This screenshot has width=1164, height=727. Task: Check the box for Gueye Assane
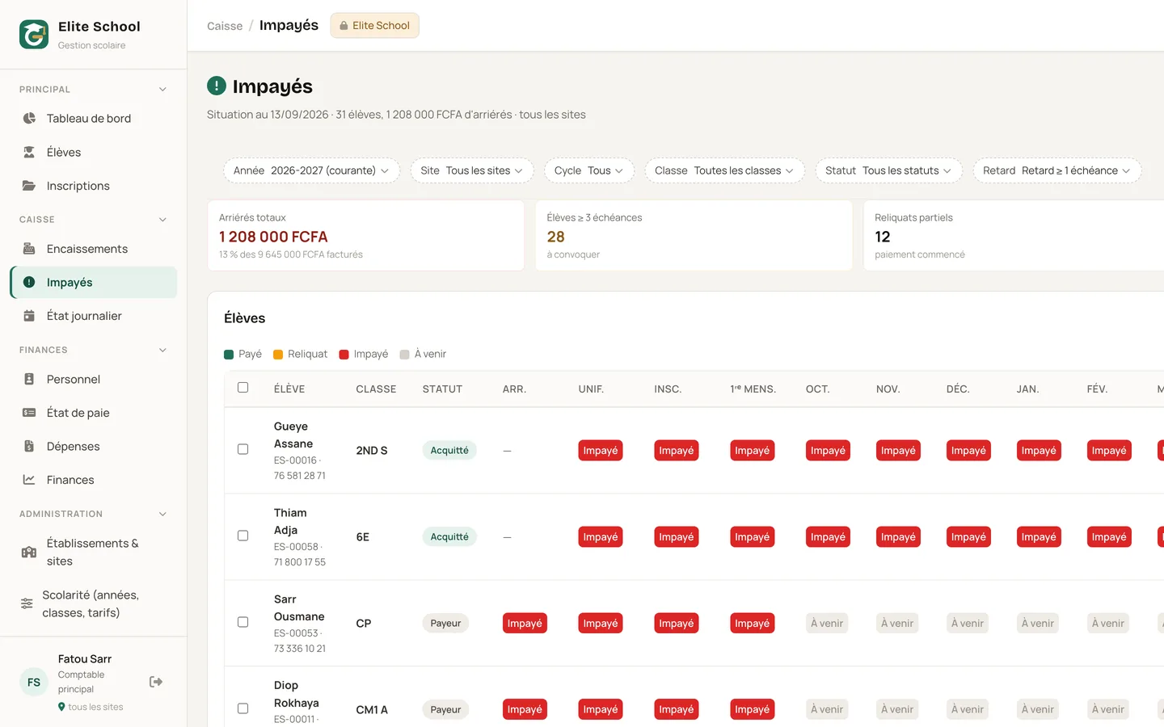click(x=242, y=449)
